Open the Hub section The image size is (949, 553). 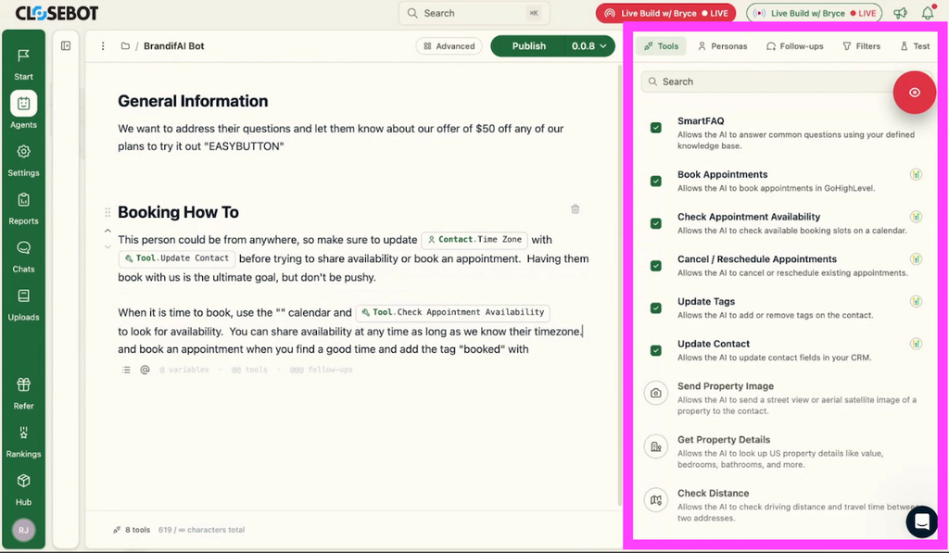(x=23, y=489)
